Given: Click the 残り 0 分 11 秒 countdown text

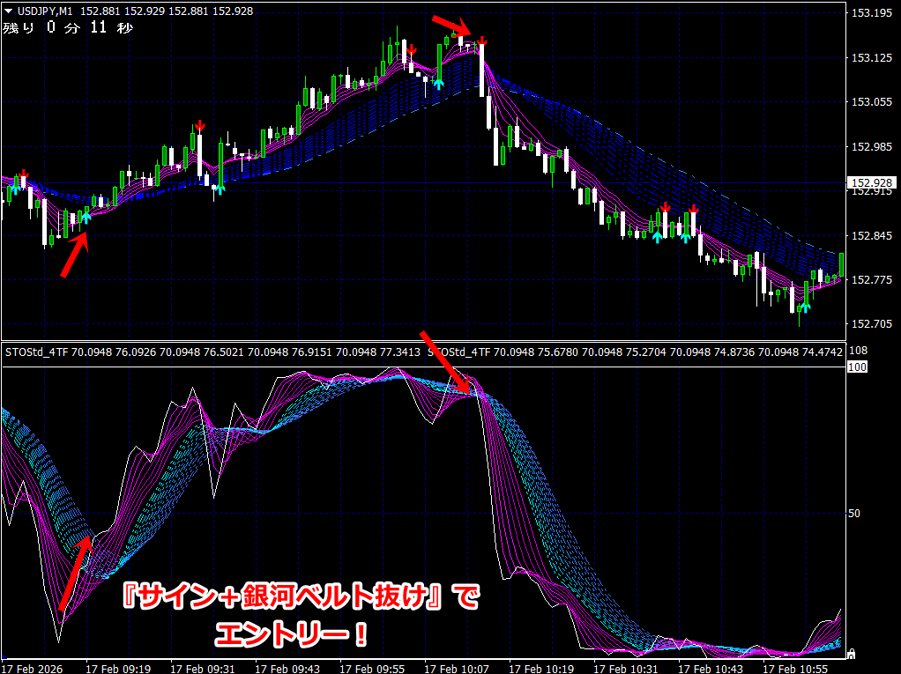Looking at the screenshot, I should pyautogui.click(x=67, y=28).
